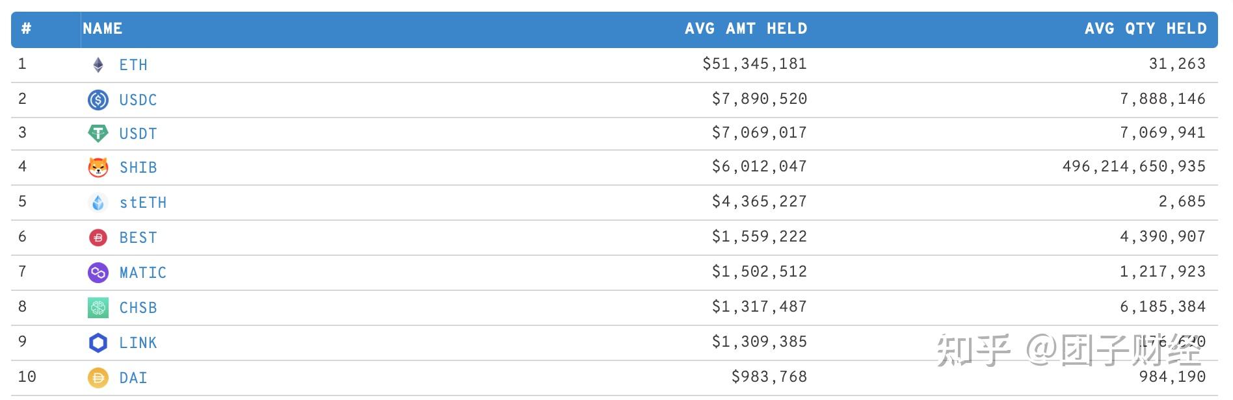The image size is (1233, 400).
Task: Click the purple MATIC icon
Action: [98, 273]
